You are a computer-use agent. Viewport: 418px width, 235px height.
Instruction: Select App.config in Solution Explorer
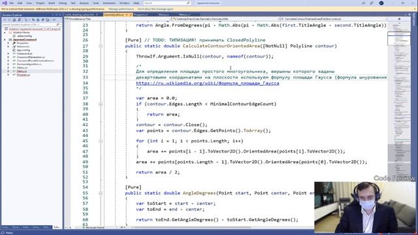pos(24,50)
